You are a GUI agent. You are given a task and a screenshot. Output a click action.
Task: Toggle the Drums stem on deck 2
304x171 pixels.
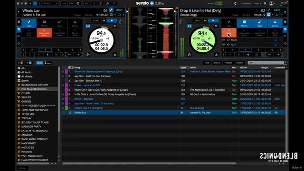click(x=275, y=23)
